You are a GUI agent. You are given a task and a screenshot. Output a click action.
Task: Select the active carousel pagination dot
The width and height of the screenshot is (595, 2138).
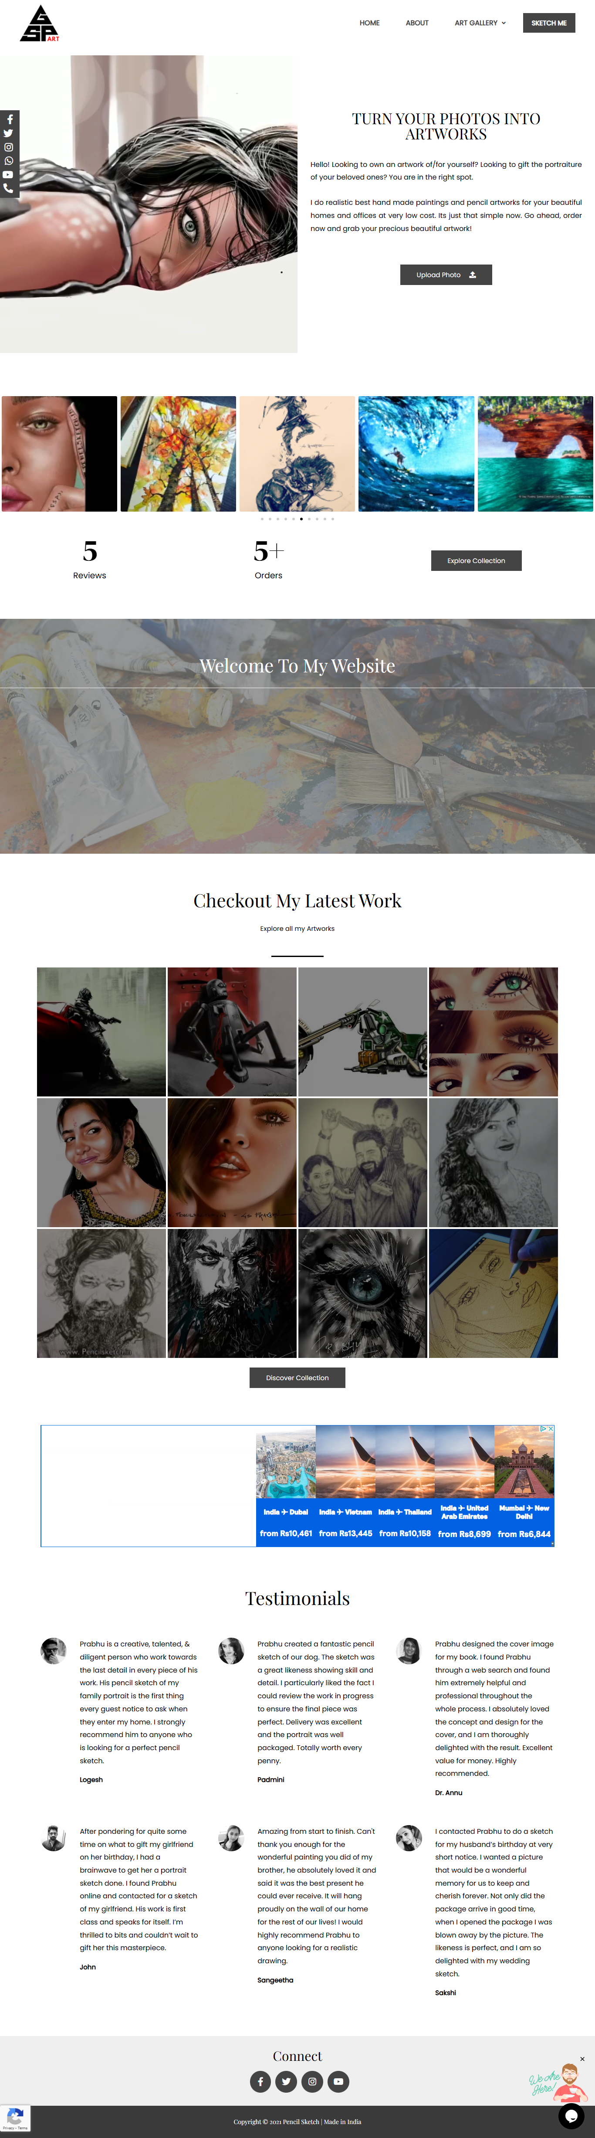[301, 519]
